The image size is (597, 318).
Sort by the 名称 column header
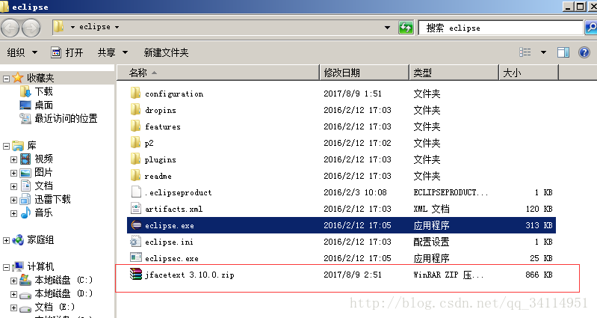[217, 73]
